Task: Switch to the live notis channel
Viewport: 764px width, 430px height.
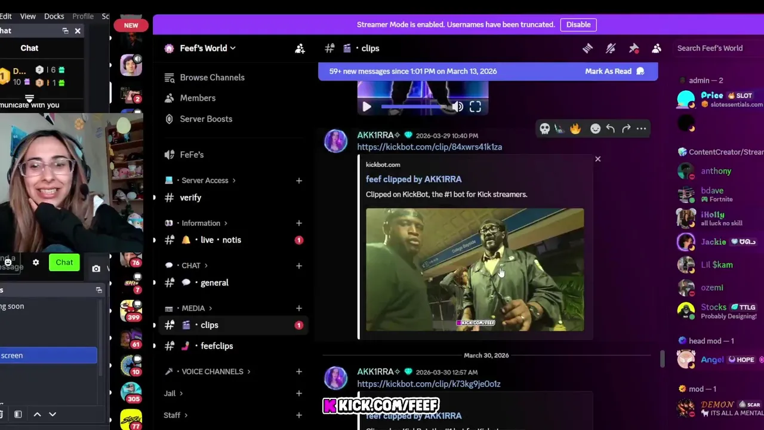Action: coord(233,240)
